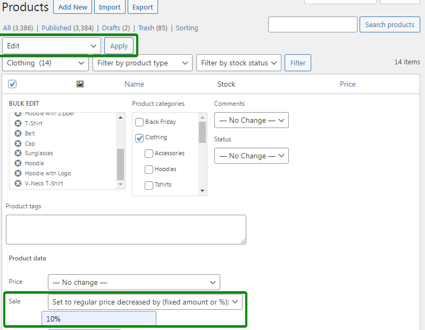Open the bulk actions Edit dropdown

click(52, 46)
